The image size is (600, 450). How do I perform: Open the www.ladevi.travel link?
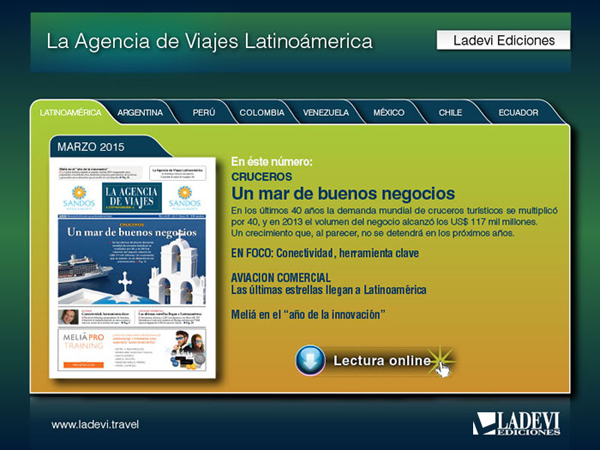tap(95, 424)
